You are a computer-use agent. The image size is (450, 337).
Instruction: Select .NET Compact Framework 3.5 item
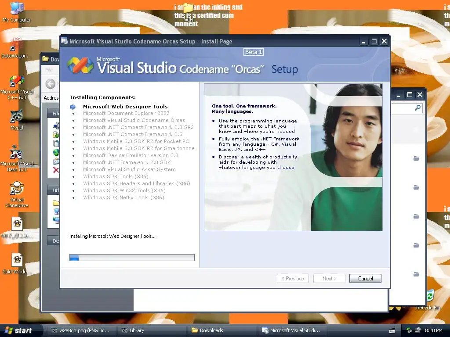(x=133, y=134)
